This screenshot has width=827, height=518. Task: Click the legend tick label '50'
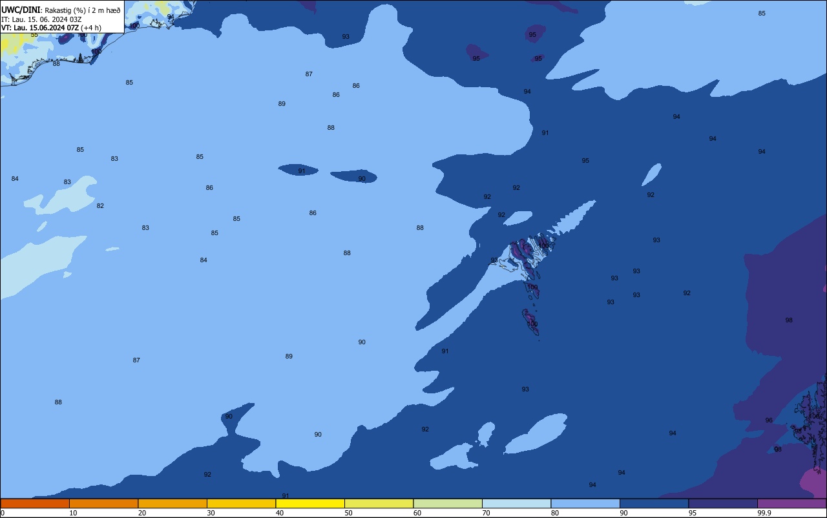click(348, 513)
